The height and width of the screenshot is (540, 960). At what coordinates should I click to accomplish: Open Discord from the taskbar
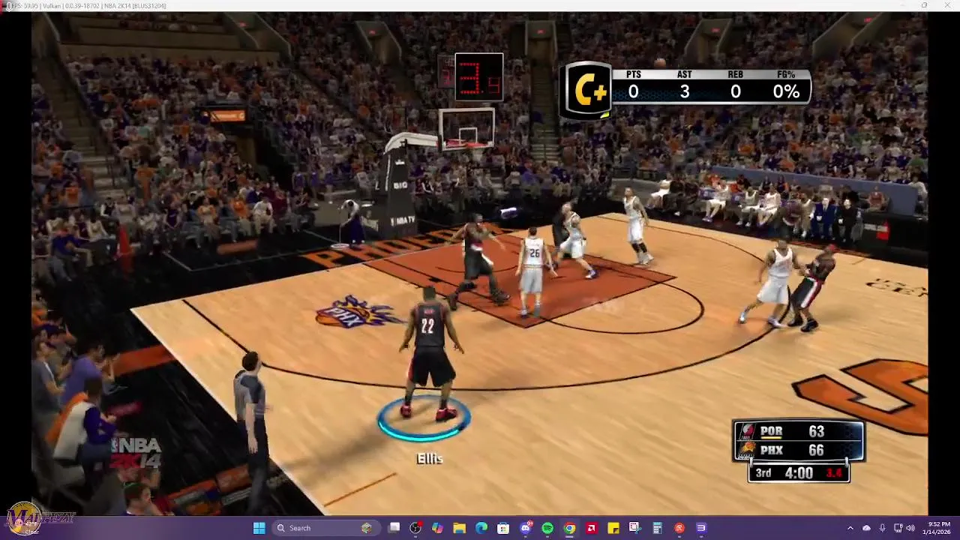[526, 528]
